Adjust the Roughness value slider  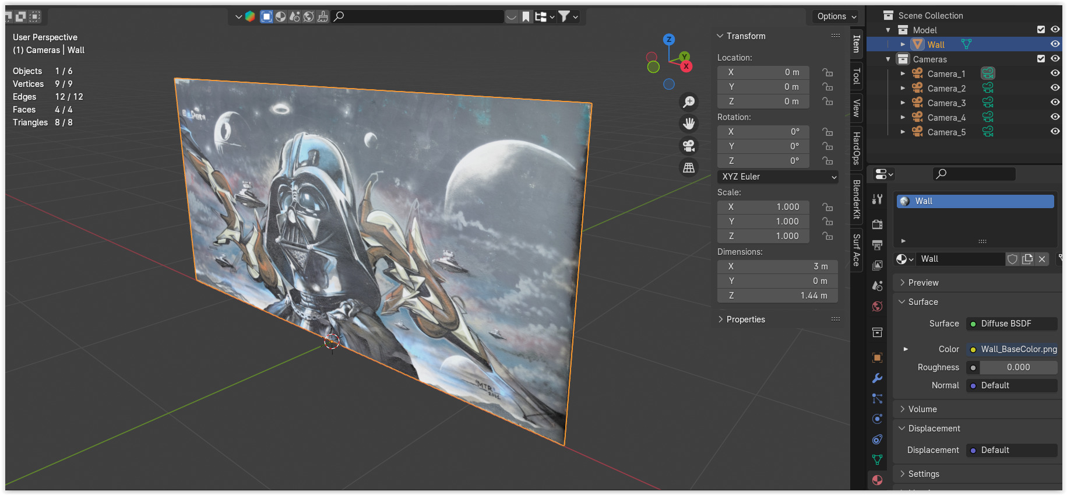pos(1018,367)
